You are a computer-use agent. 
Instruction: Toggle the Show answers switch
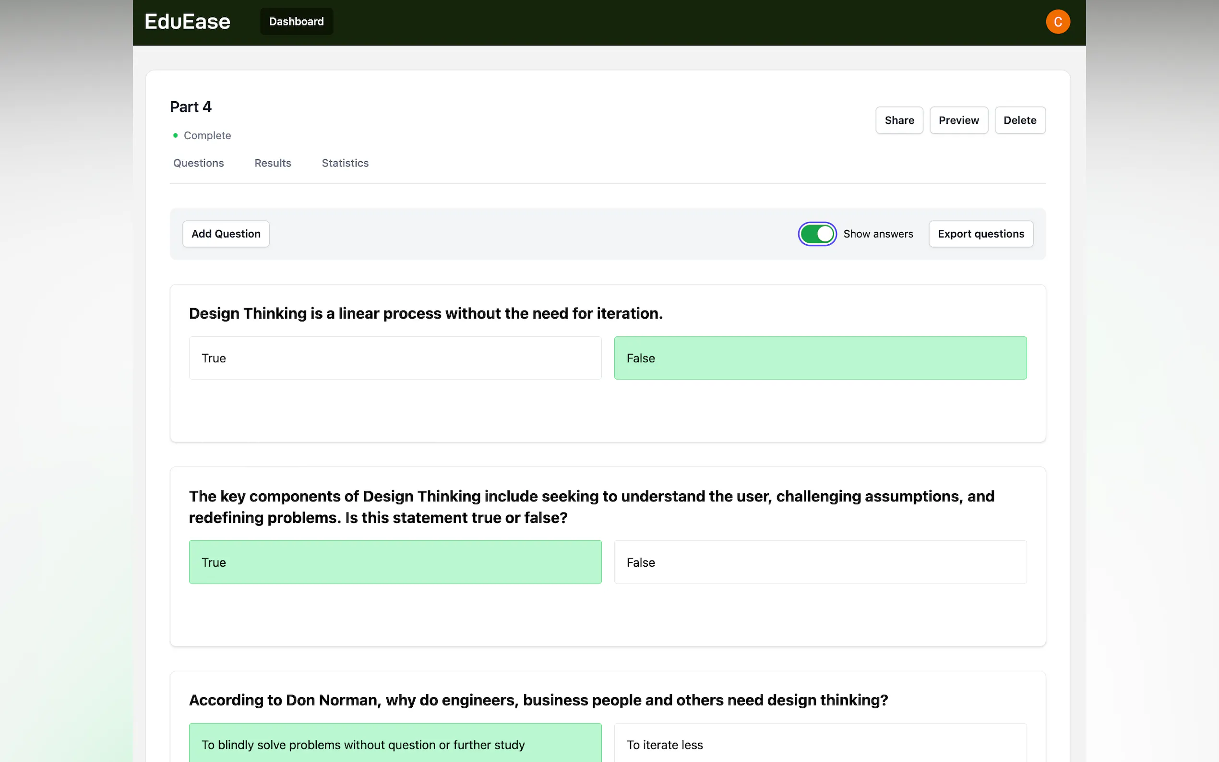coord(816,234)
